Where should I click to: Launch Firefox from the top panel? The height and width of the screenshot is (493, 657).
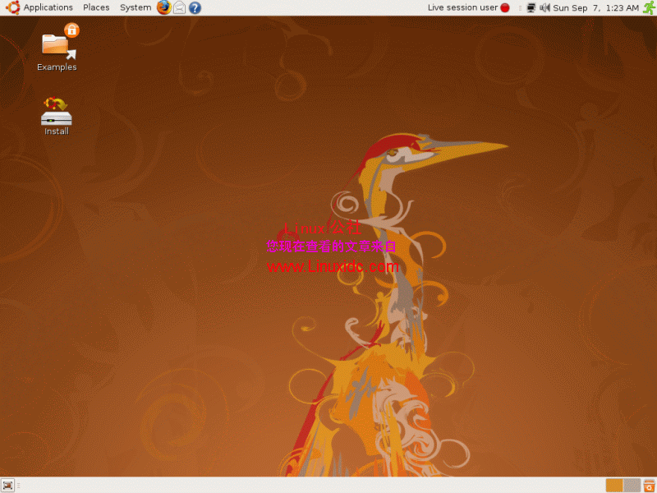click(163, 7)
